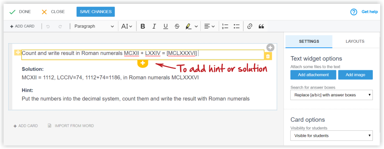Open the Visible for students dropdown
This screenshot has height=149, width=384.
point(332,136)
